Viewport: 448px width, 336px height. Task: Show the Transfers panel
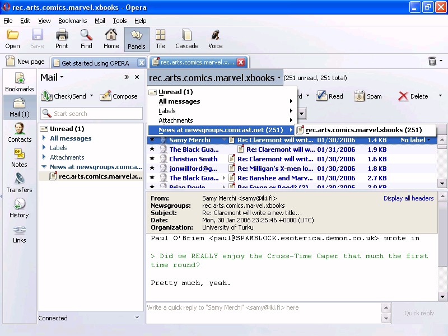pyautogui.click(x=20, y=183)
